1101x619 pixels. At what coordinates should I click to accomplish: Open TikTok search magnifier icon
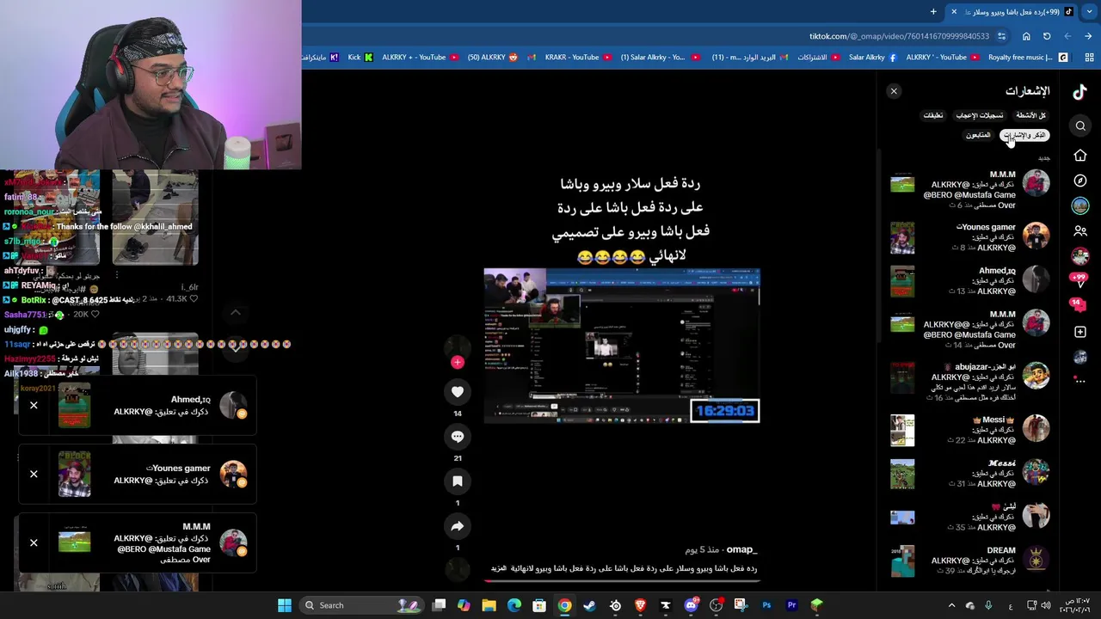(x=1080, y=126)
